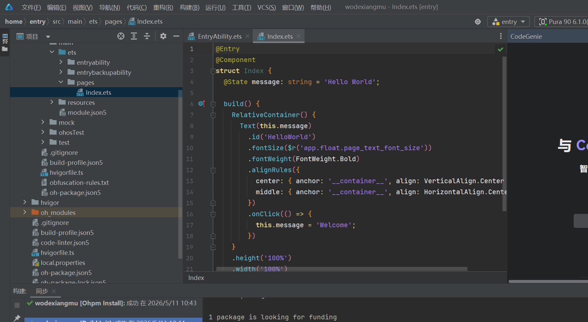Open the 运行(U) menu

[x=215, y=7]
